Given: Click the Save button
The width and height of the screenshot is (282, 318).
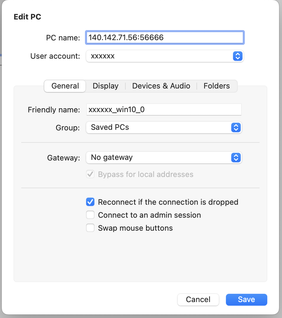Looking at the screenshot, I should coord(247,299).
